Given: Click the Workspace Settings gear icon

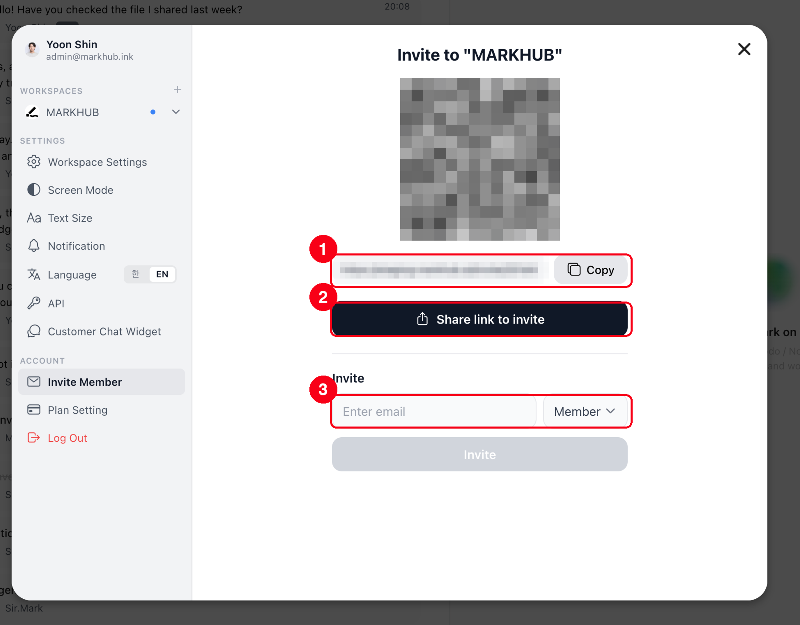Looking at the screenshot, I should 34,162.
